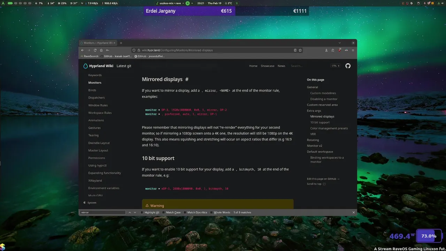Open the Showcase menu link
The height and width of the screenshot is (251, 446).
click(x=267, y=66)
